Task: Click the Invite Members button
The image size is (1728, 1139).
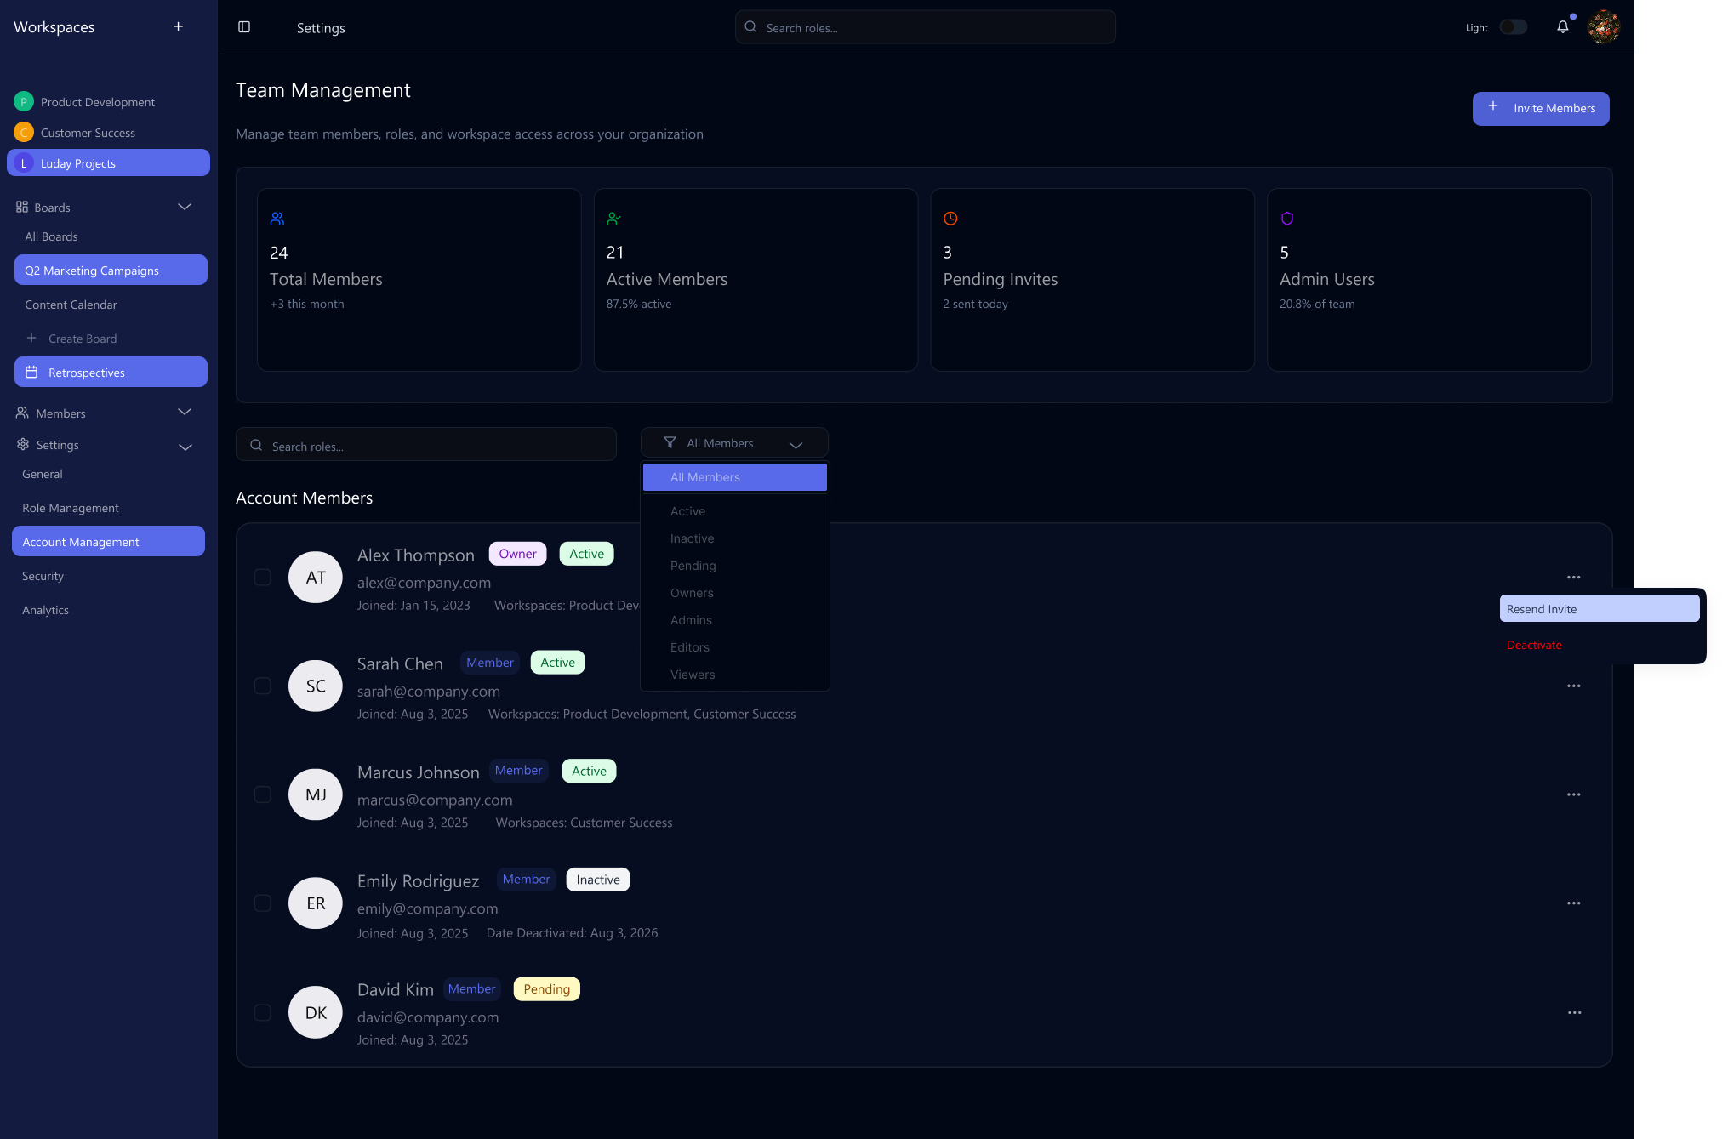Action: (x=1540, y=108)
